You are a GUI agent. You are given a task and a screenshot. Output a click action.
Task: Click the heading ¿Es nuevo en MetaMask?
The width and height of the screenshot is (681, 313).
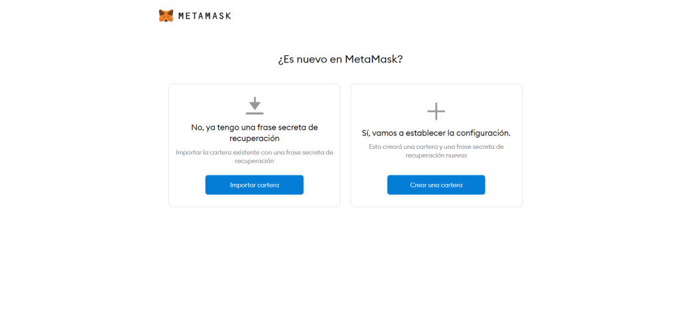coord(340,59)
